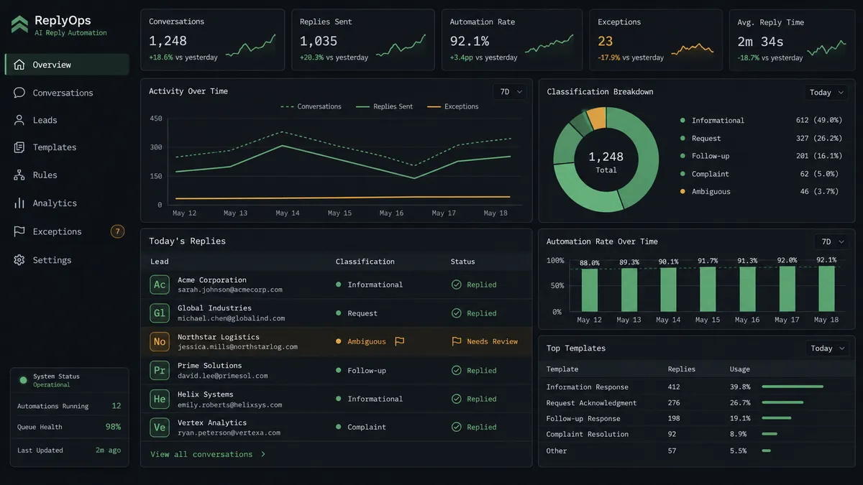The width and height of the screenshot is (863, 485).
Task: Click sarah.johnson@acmecorp.com email
Action: pos(230,290)
